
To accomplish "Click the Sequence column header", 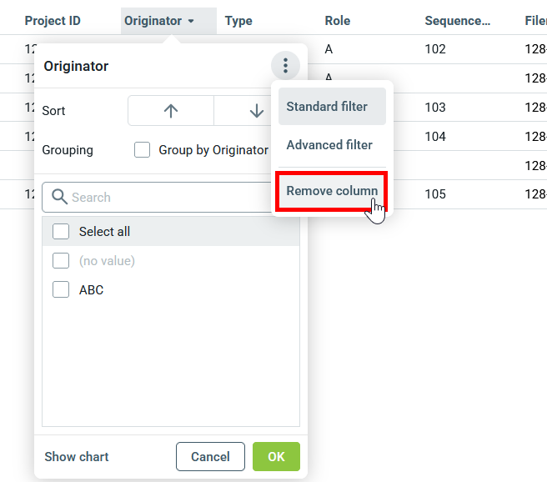I will point(457,21).
